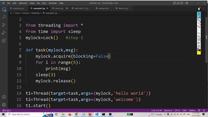The image size is (208, 117).
Task: Open the Manage gear icon
Action: [4, 105]
